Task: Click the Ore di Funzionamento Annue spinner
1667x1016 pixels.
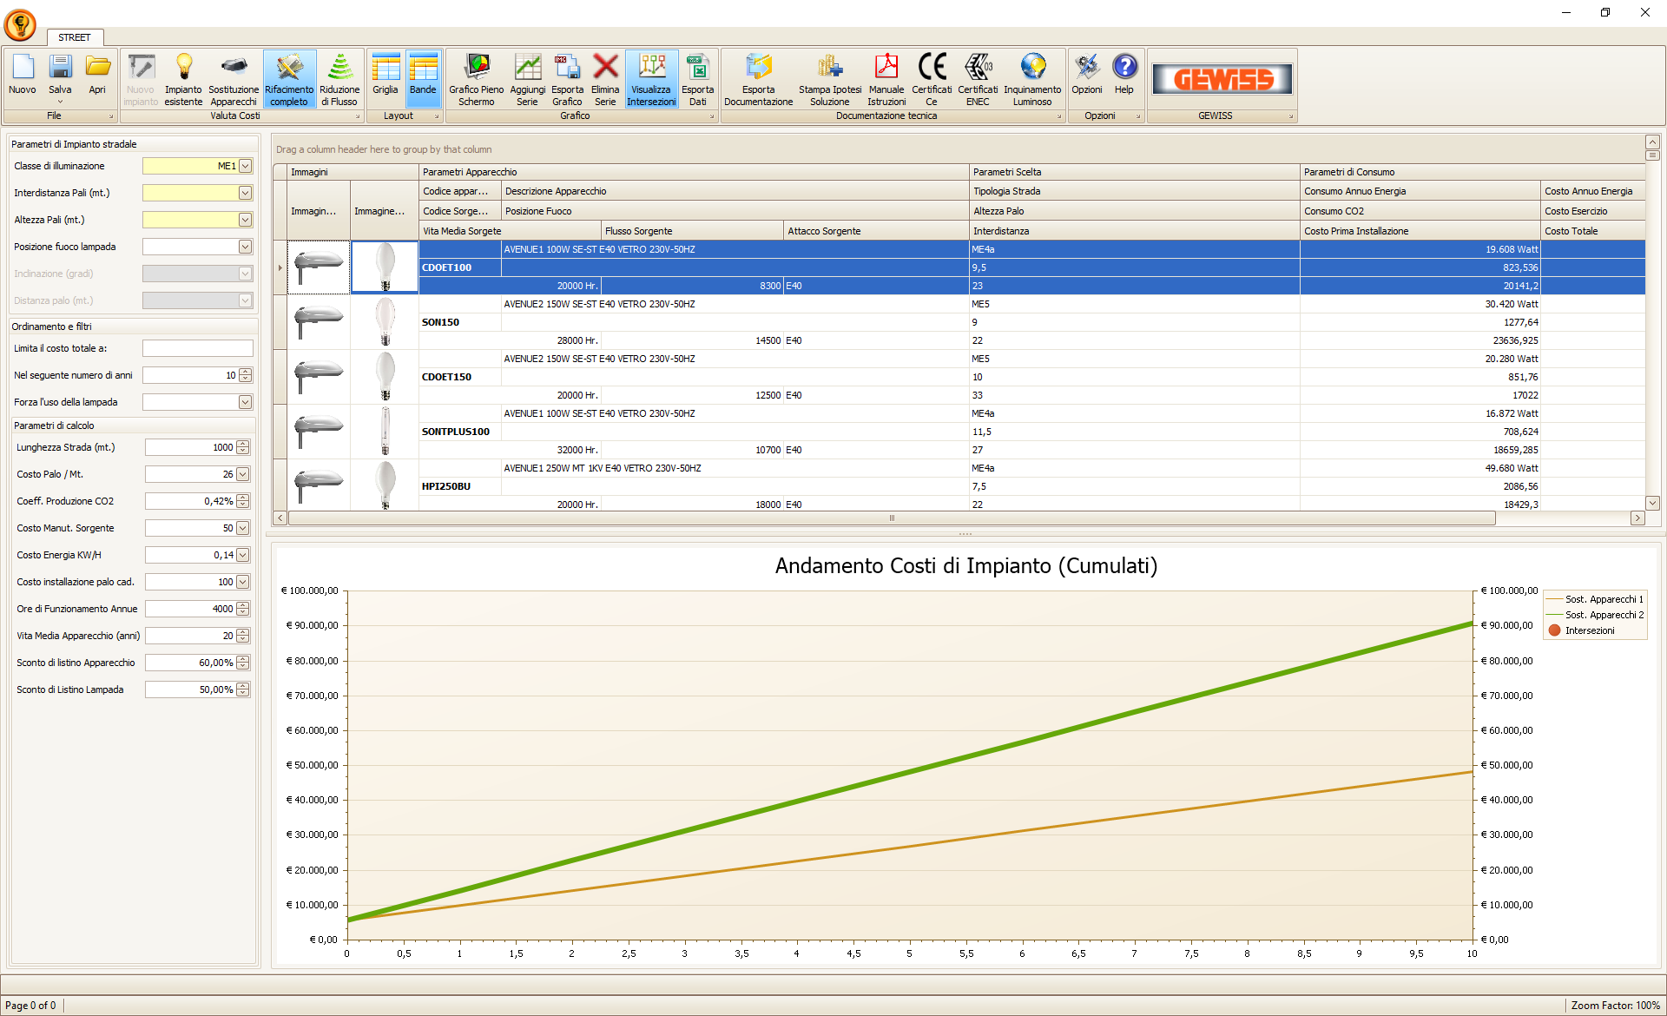Action: click(243, 609)
